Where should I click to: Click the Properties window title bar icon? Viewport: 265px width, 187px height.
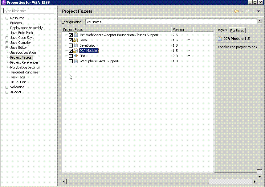4,2
